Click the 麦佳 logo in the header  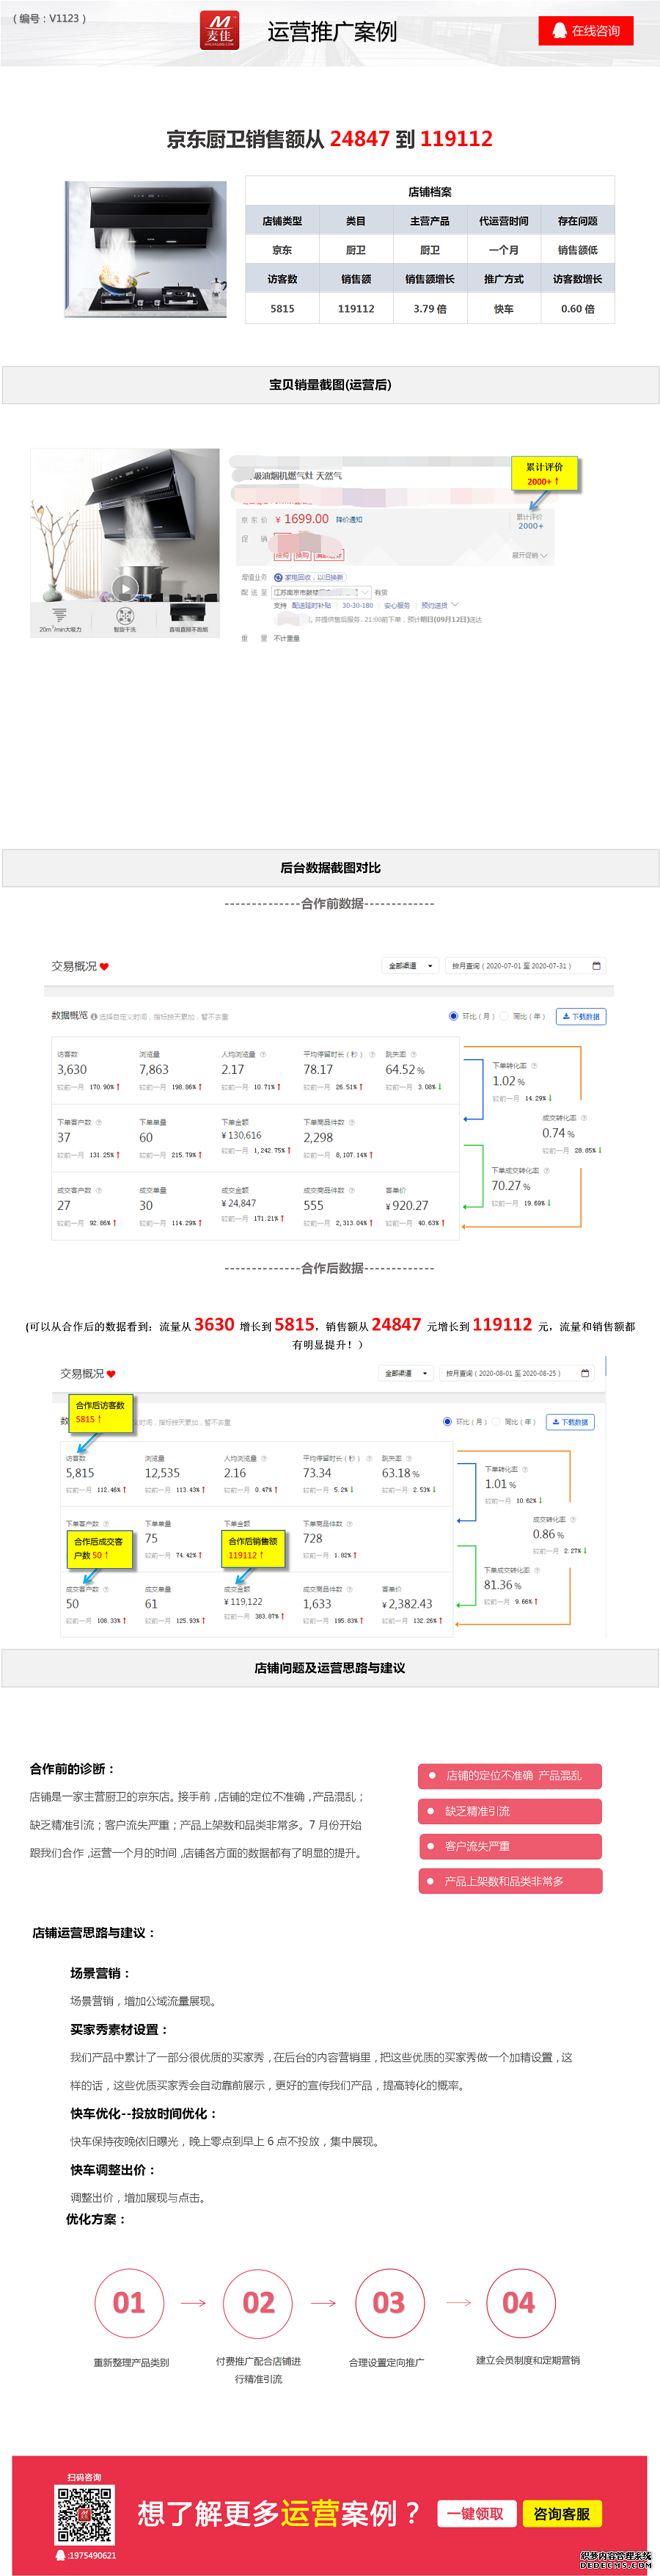tap(219, 30)
